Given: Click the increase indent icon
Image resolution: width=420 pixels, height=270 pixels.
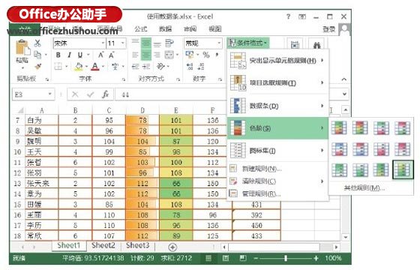Looking at the screenshot, I should pos(146,66).
